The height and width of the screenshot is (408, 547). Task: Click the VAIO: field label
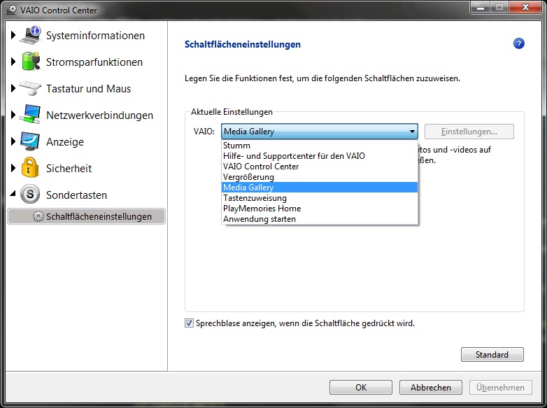pos(204,132)
